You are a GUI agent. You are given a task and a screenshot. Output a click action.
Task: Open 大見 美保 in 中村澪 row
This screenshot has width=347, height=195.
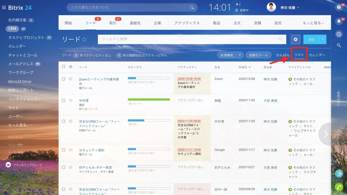[x=270, y=101]
